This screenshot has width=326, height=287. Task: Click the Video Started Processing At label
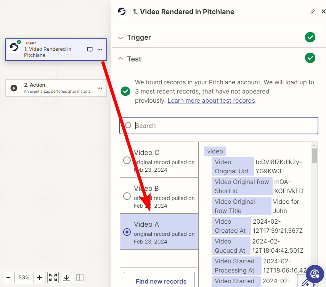point(236,266)
